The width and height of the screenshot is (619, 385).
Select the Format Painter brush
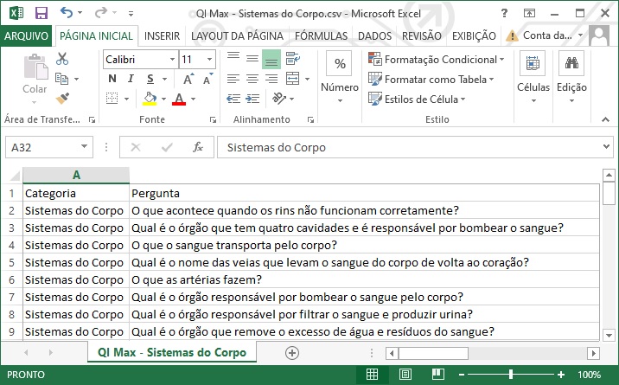pyautogui.click(x=62, y=98)
